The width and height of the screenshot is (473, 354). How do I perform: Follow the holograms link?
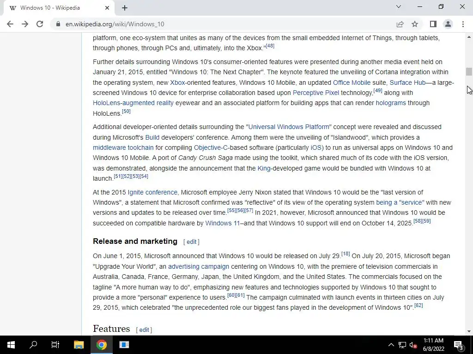pyautogui.click(x=391, y=103)
